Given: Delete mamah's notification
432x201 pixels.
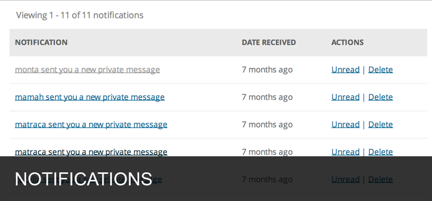Looking at the screenshot, I should click(380, 97).
